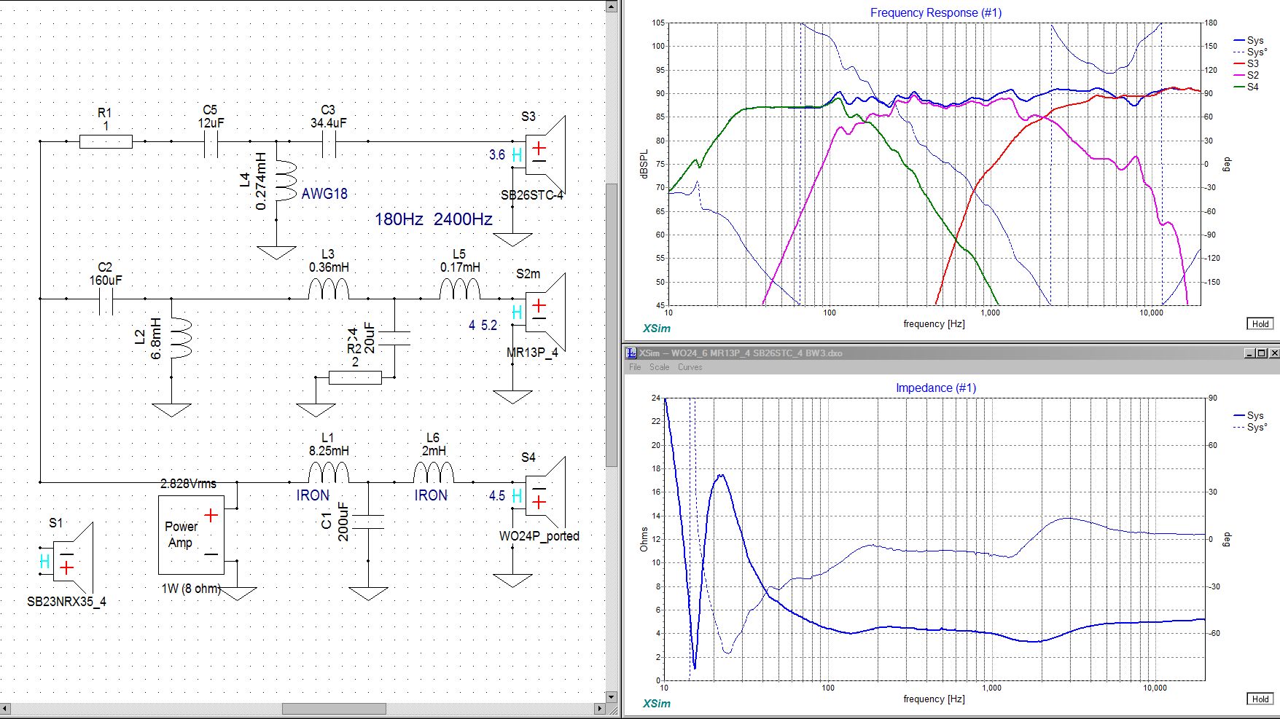1280x719 pixels.
Task: Click the WO24P_ported driver name
Action: 539,536
